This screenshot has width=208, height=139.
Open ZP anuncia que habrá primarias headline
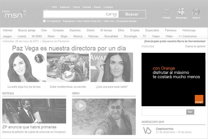[x=29, y=127]
